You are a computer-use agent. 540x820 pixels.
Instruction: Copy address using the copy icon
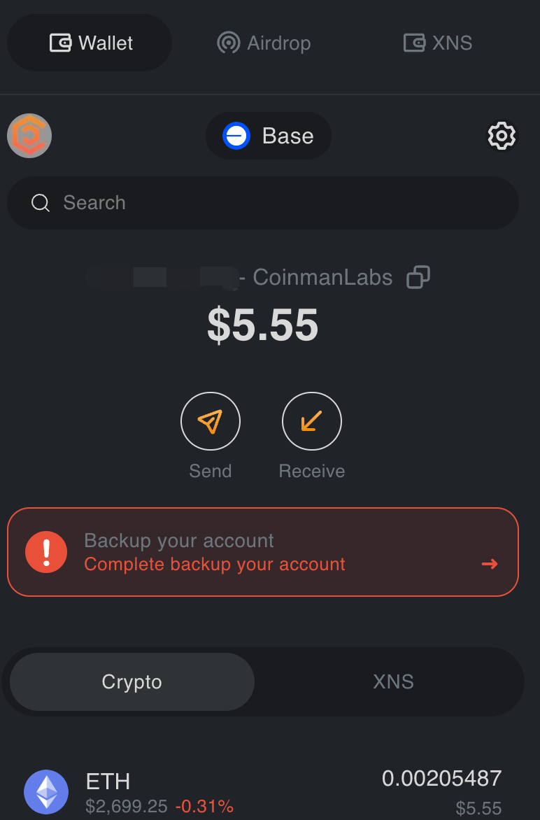point(418,277)
